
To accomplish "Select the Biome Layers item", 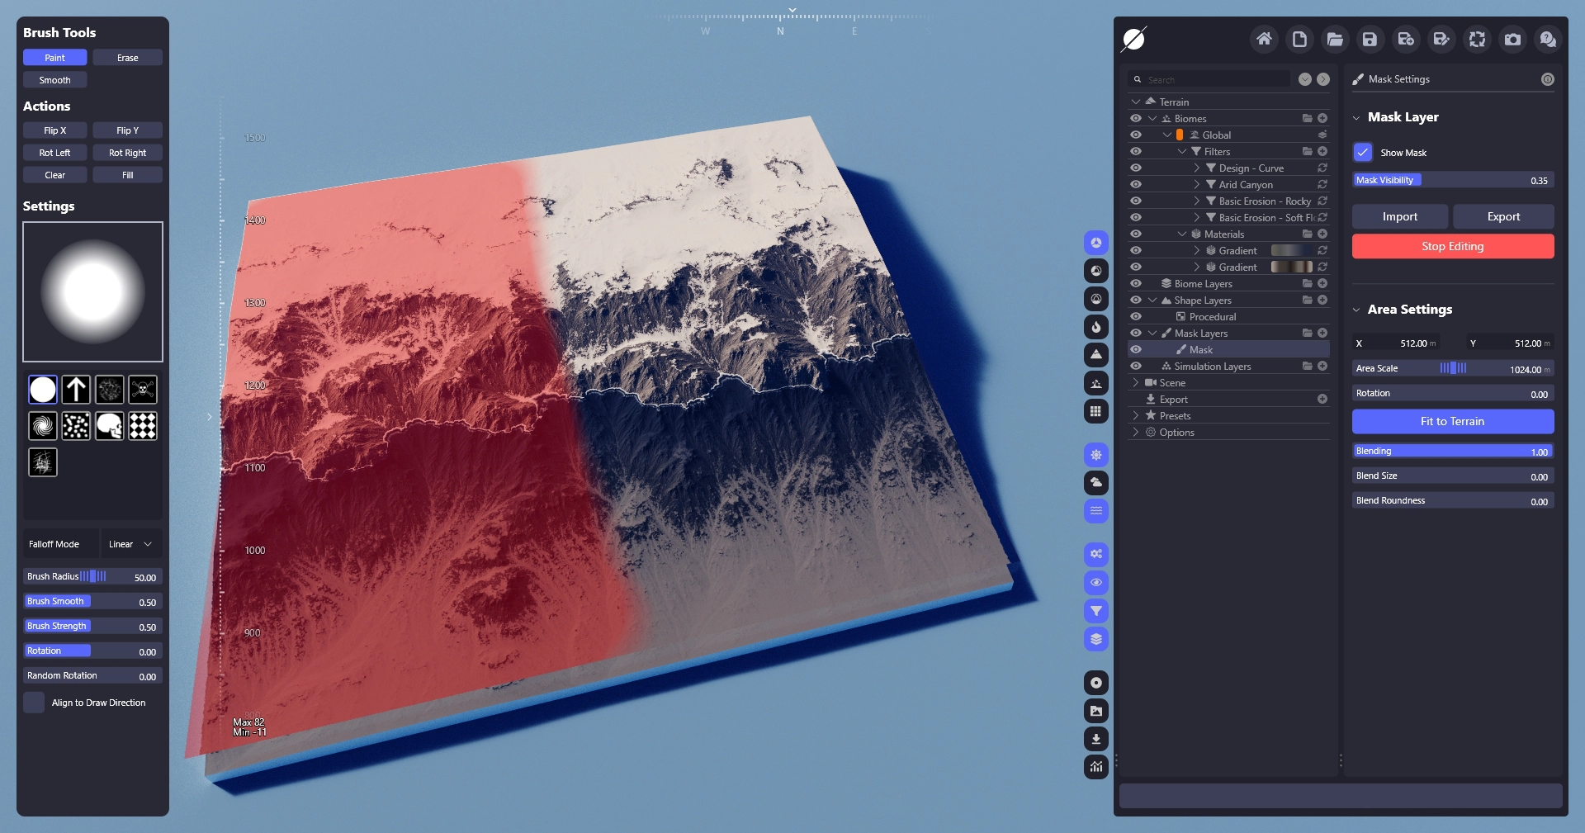I will coord(1203,284).
